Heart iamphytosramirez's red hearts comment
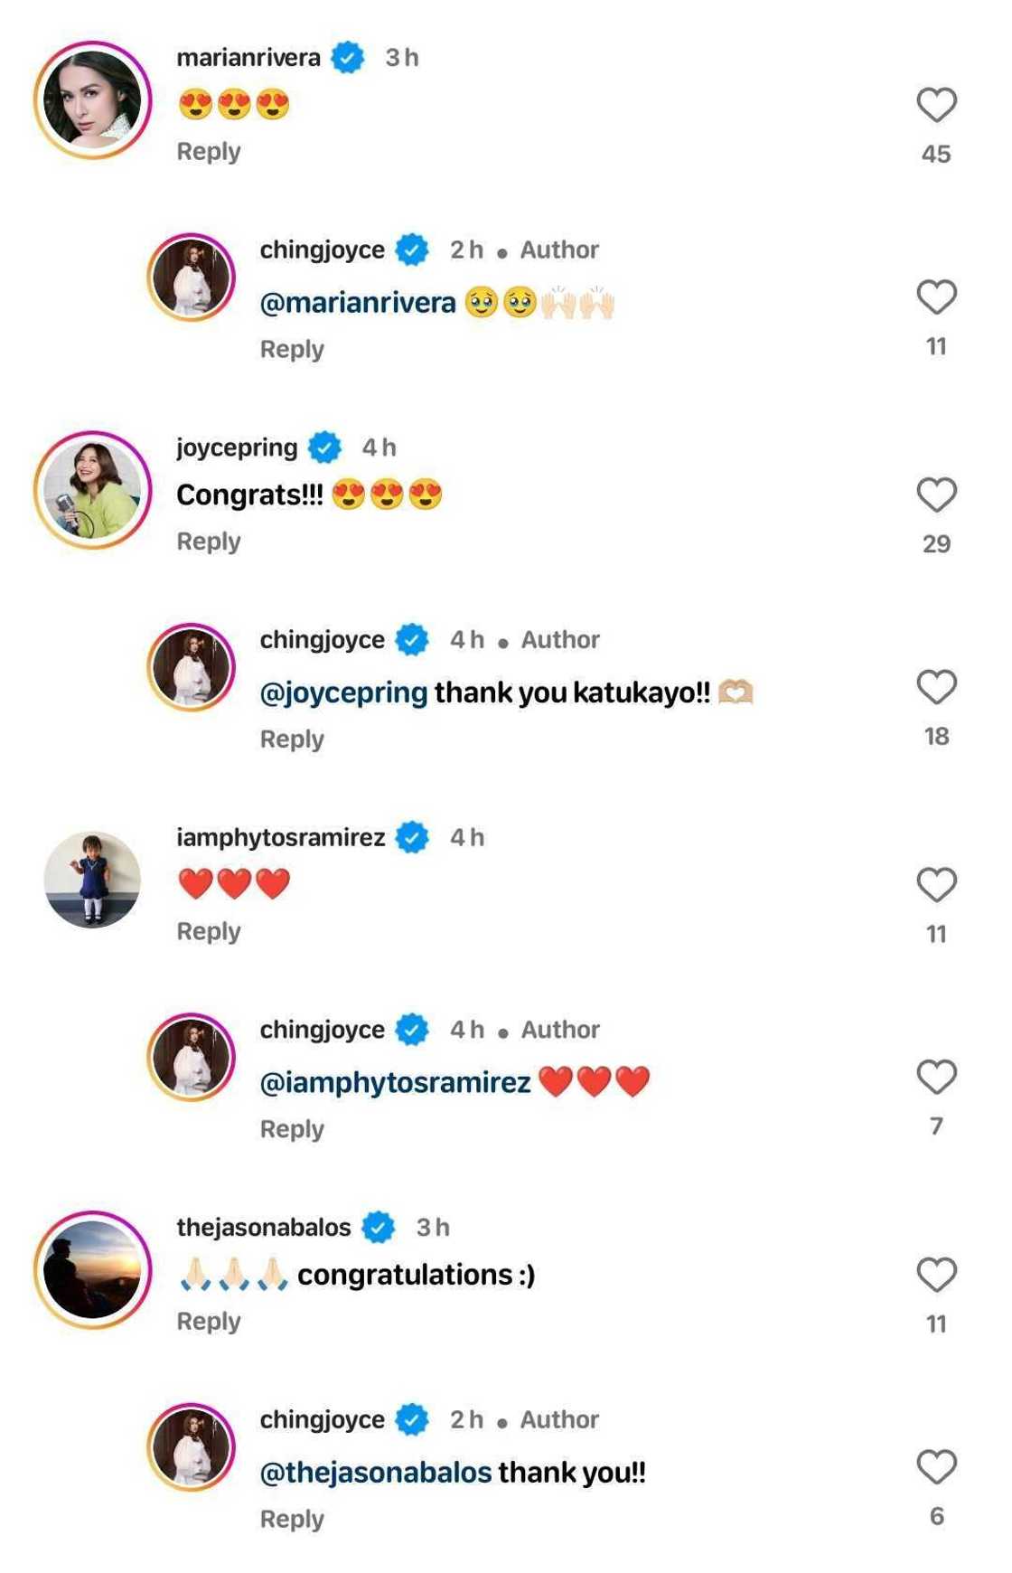 coord(936,885)
